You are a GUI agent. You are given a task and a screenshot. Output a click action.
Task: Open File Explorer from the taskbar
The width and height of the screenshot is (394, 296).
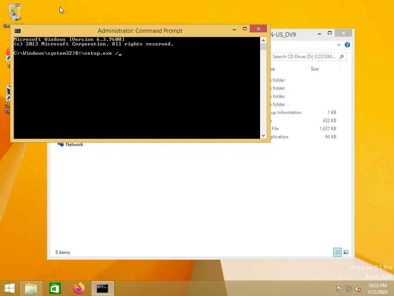click(31, 288)
